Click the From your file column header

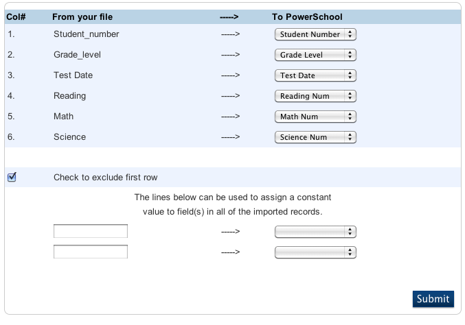[x=82, y=16]
